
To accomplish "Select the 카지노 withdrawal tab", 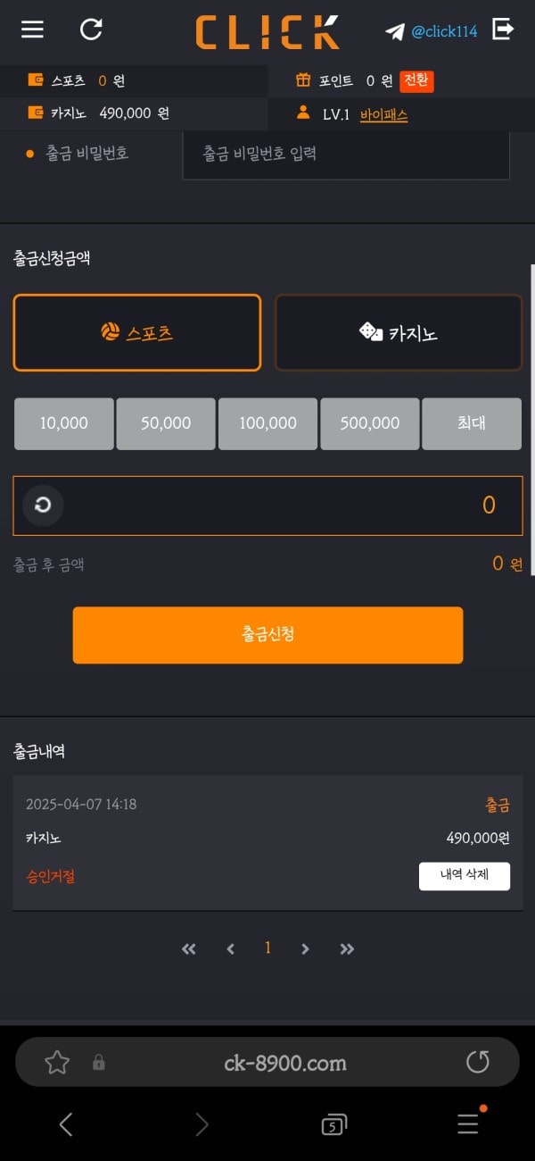I will (x=399, y=332).
